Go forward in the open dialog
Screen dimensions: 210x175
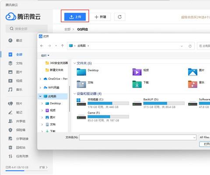[49, 46]
